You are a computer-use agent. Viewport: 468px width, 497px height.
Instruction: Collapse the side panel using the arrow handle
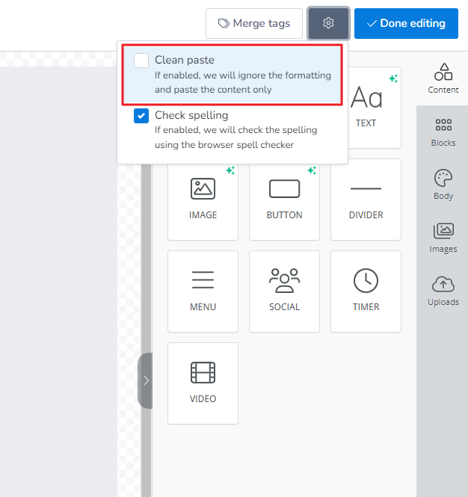tap(146, 380)
